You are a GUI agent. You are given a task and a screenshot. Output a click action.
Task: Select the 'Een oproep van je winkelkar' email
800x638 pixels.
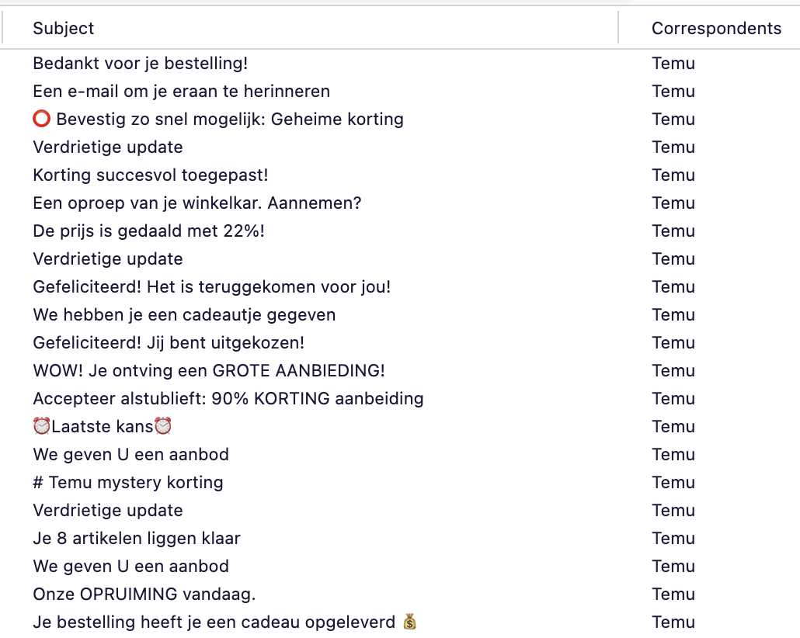[197, 203]
